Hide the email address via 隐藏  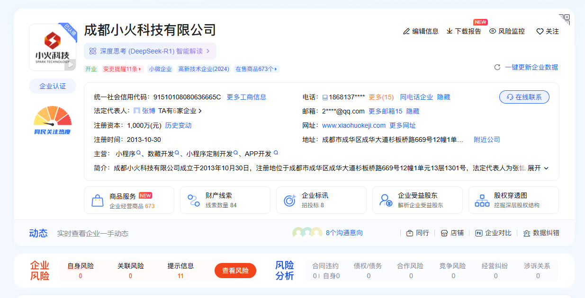pyautogui.click(x=413, y=111)
